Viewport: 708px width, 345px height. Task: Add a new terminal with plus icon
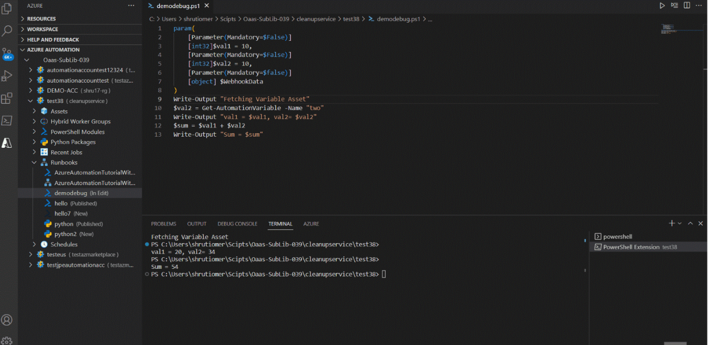pyautogui.click(x=671, y=223)
